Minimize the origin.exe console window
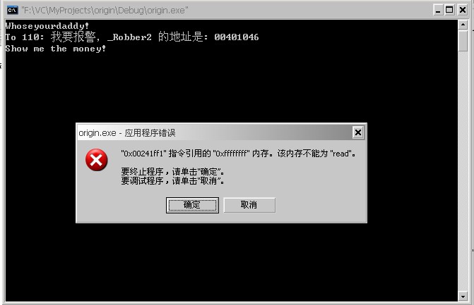Image resolution: width=474 pixels, height=305 pixels. coord(438,10)
